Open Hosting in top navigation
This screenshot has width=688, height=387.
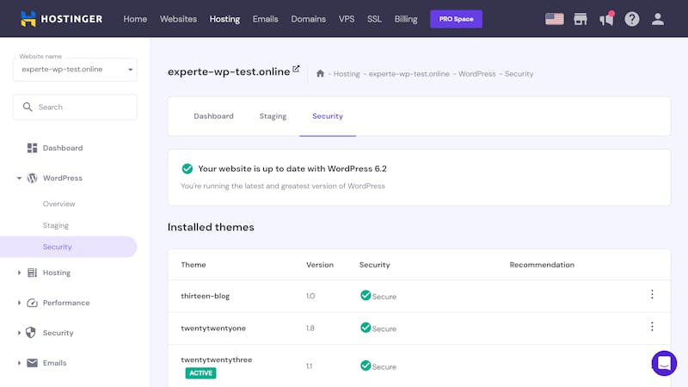[224, 19]
